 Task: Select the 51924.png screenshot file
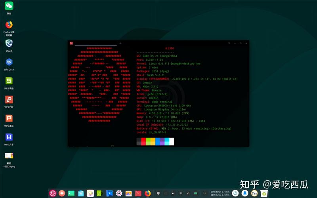pyautogui.click(x=9, y=160)
